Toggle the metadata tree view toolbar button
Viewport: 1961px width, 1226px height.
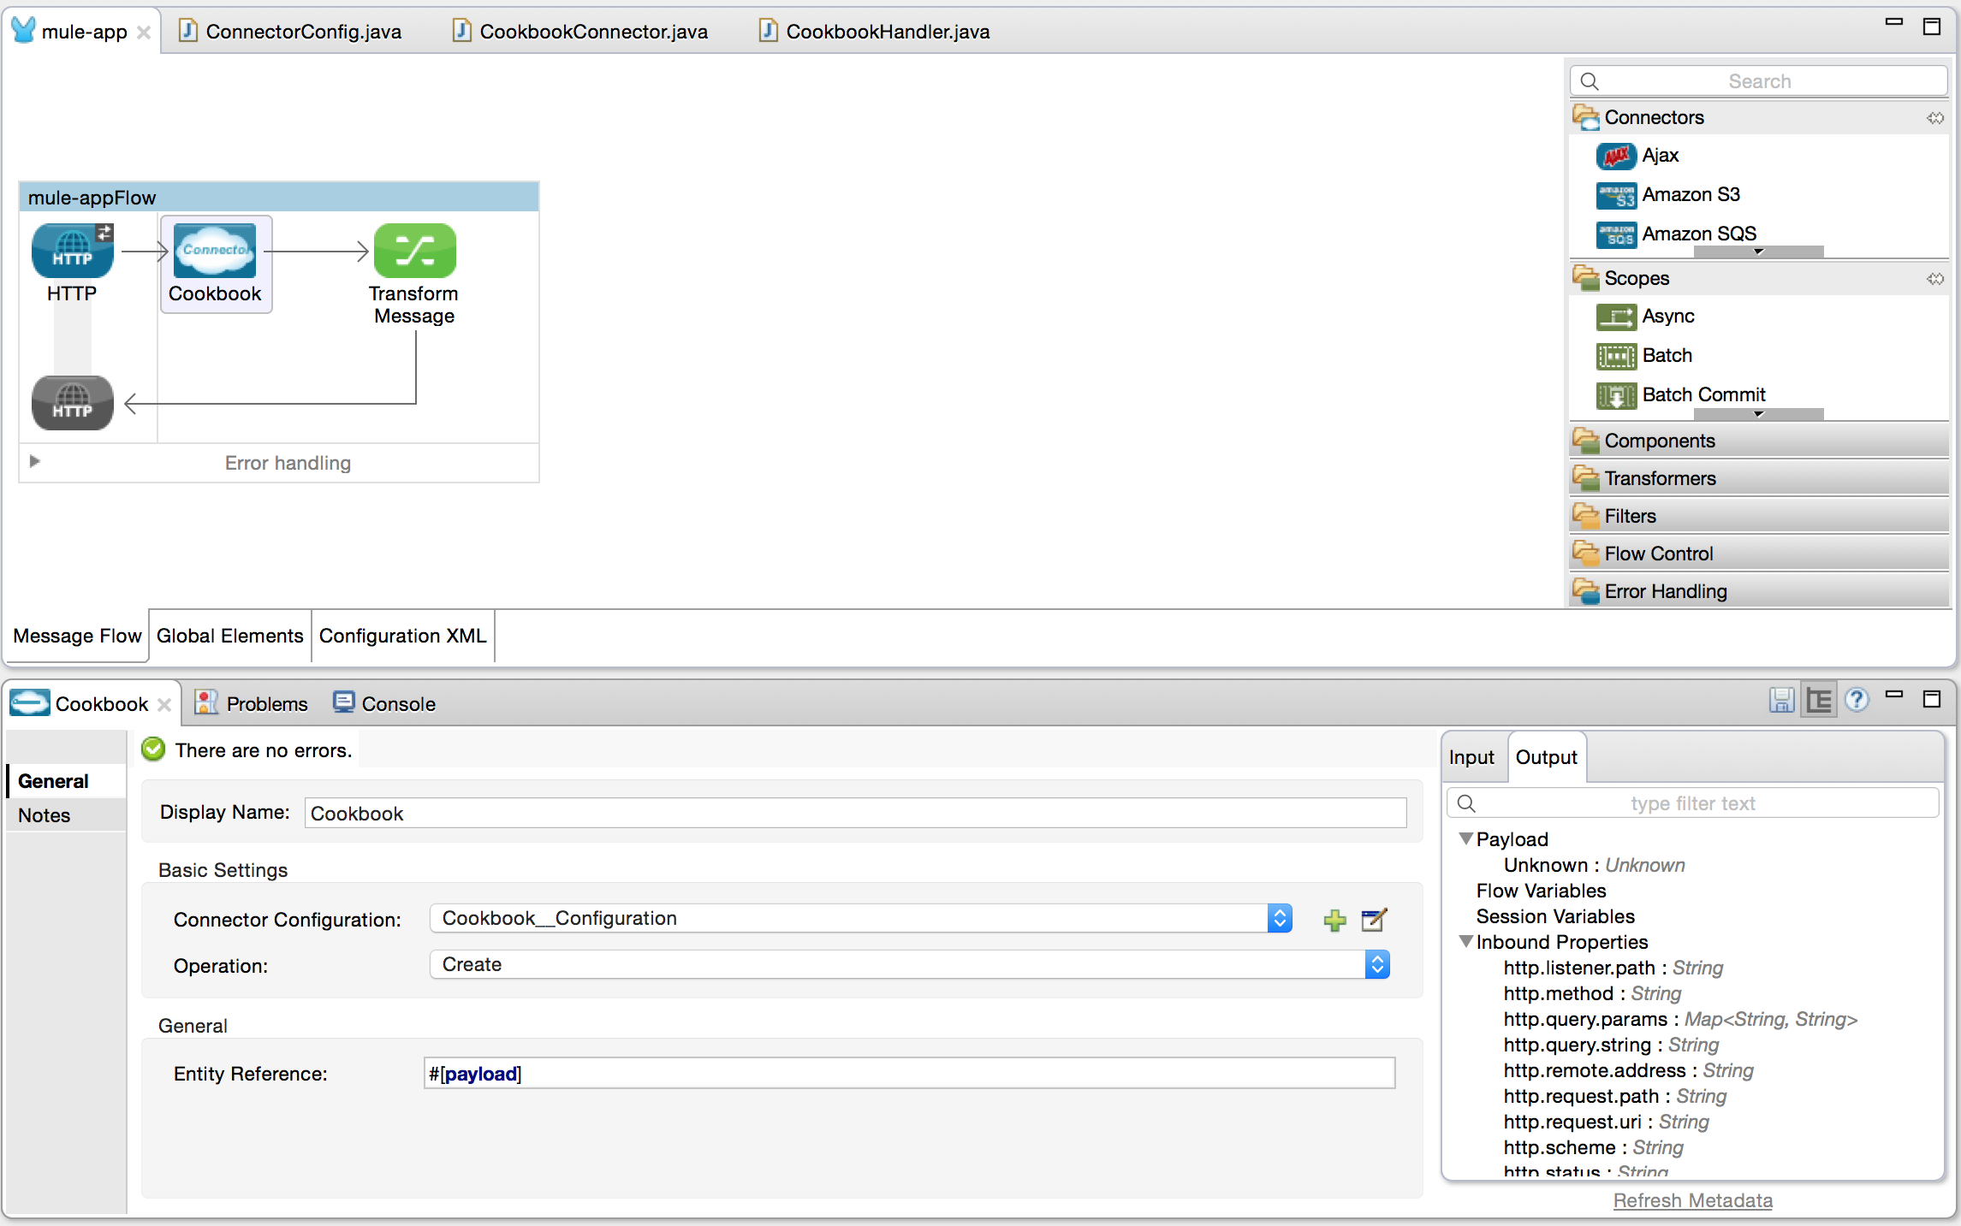(1819, 701)
